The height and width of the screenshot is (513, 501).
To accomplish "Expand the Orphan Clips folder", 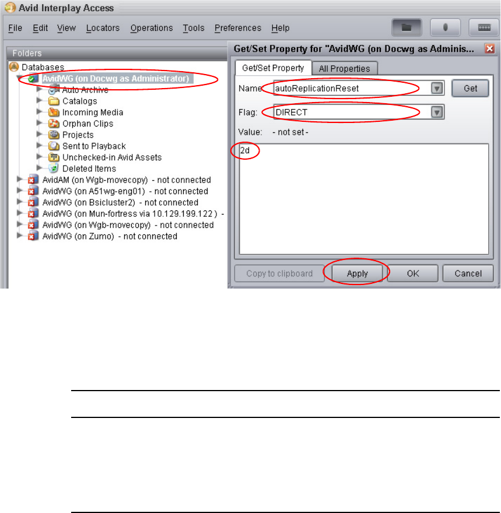I will (39, 123).
